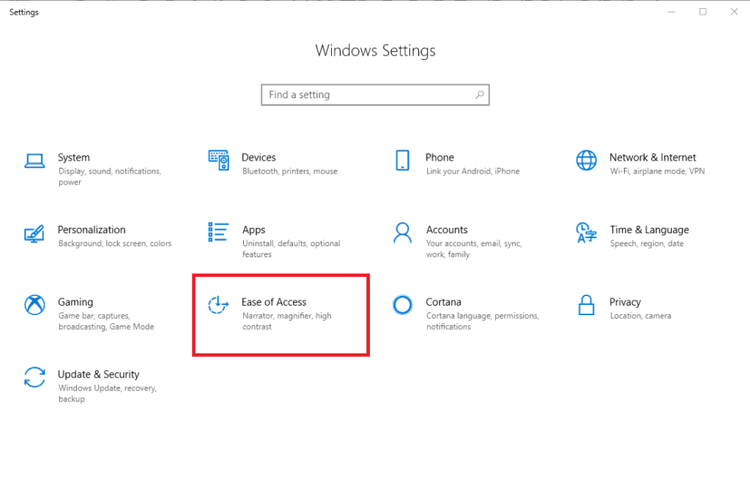Open Network & Internet title
750x502 pixels.
coord(653,158)
